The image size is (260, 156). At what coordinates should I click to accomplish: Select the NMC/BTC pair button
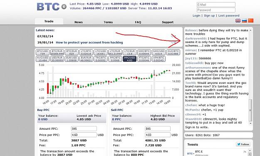[144, 52]
